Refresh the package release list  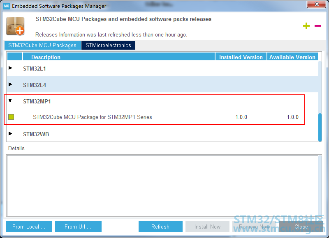point(160,227)
